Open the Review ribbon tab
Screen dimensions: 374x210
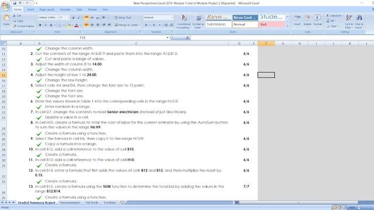click(92, 9)
